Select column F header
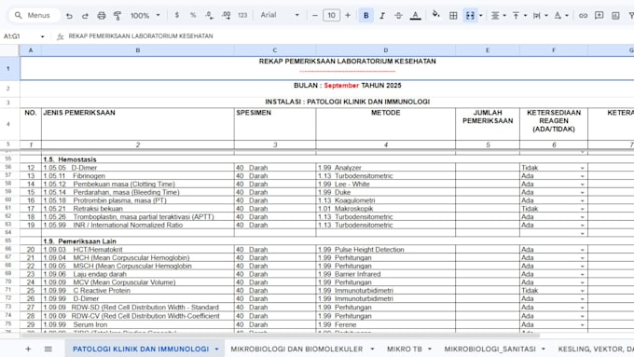The width and height of the screenshot is (634, 357). click(x=554, y=50)
